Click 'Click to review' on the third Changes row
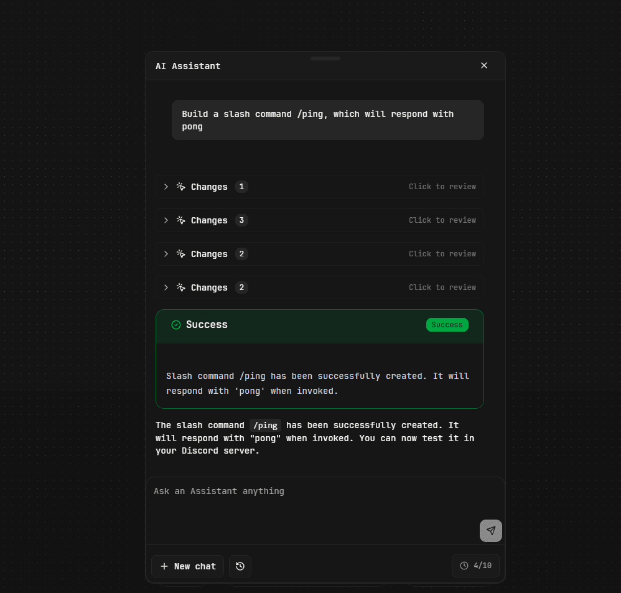621x593 pixels. [442, 253]
